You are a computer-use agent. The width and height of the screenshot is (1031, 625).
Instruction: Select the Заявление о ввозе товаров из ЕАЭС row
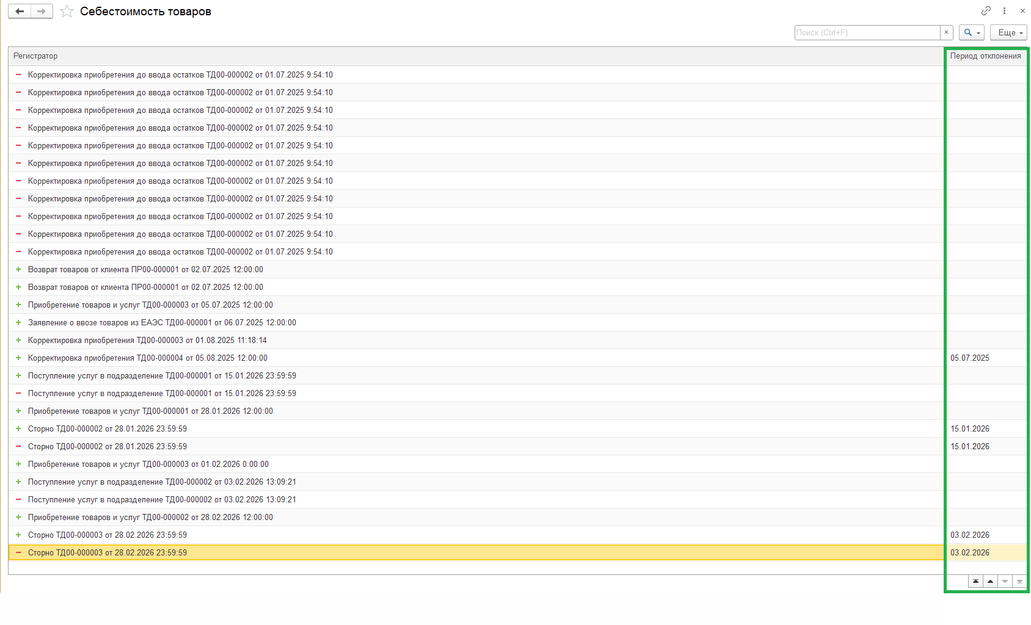(162, 322)
